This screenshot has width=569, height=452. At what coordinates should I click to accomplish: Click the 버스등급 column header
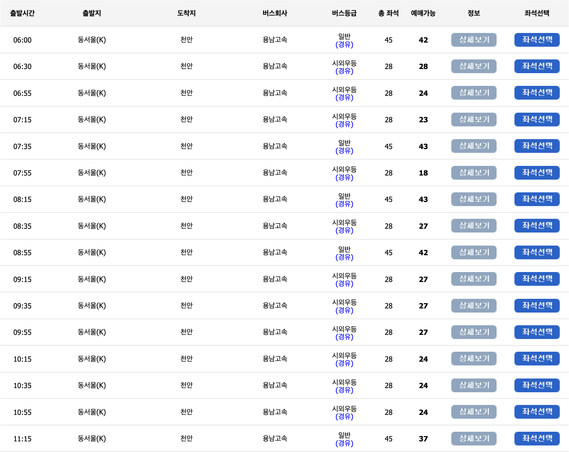345,13
